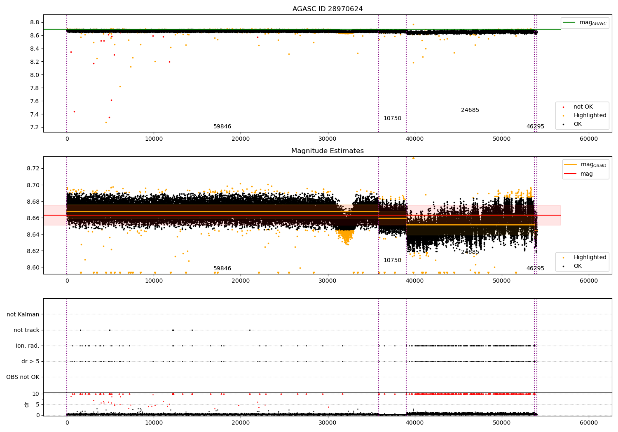Select the Magnitude Estimates subplot title
The height and width of the screenshot is (432, 618).
pyautogui.click(x=328, y=151)
